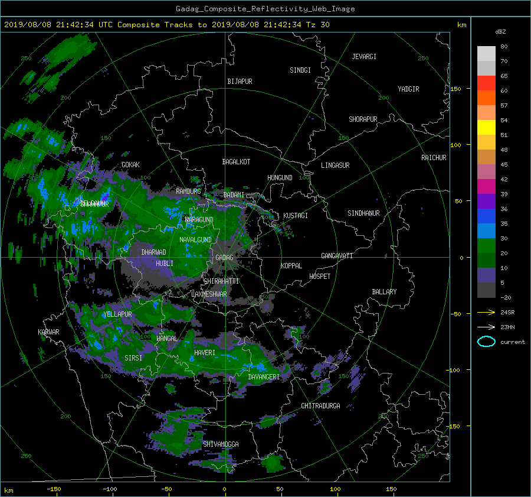Viewport: 531px width, 497px height.
Task: Click the dBZ legend heading
Action: (x=500, y=32)
